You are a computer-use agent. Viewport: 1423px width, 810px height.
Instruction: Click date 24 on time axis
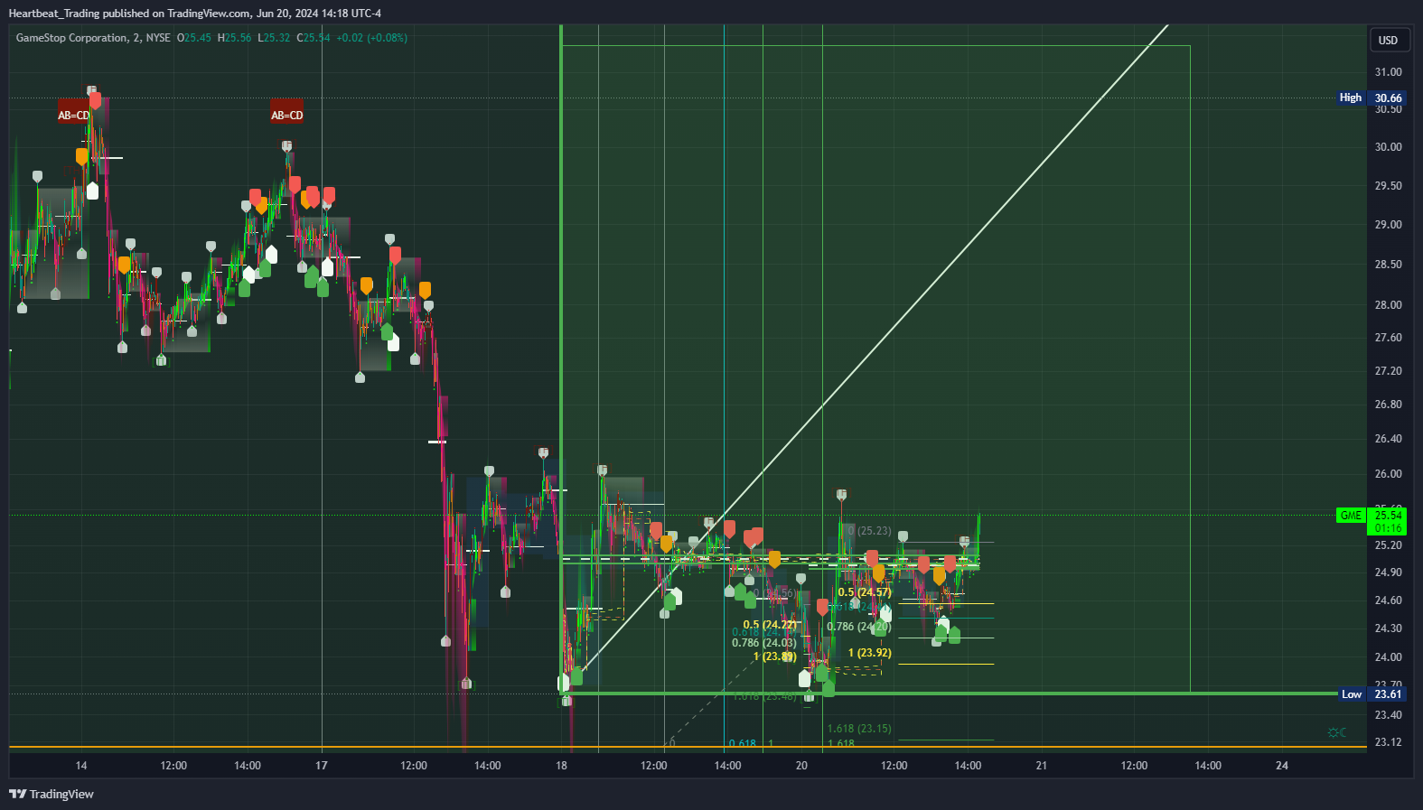tap(1282, 766)
